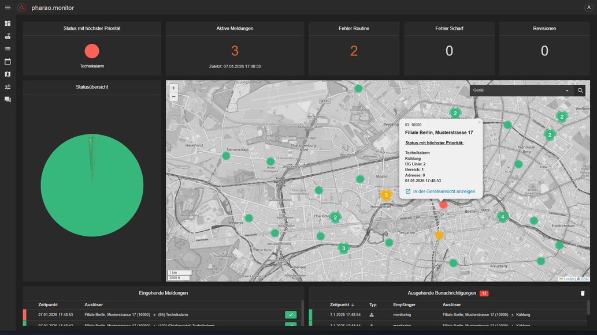Open the Leaflet attribution link
597x335 pixels.
[x=569, y=279]
